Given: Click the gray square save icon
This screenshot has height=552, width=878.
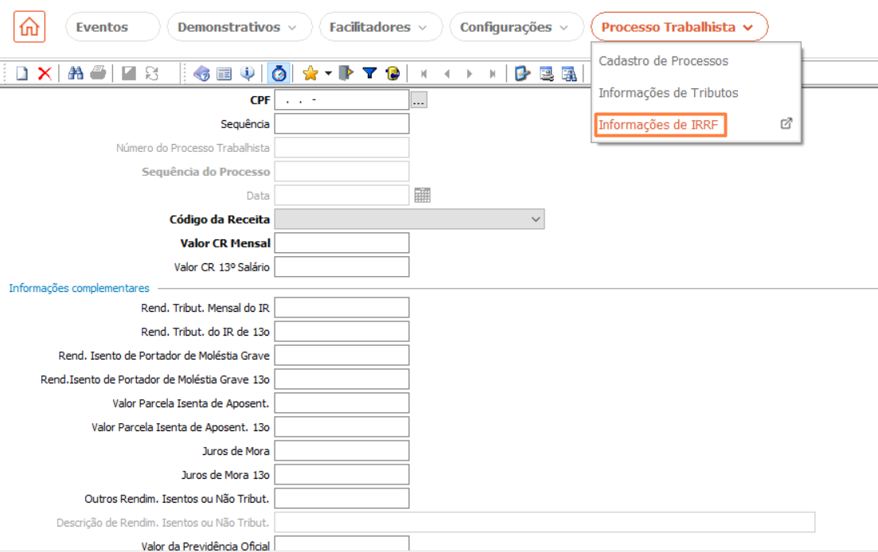Looking at the screenshot, I should point(129,73).
